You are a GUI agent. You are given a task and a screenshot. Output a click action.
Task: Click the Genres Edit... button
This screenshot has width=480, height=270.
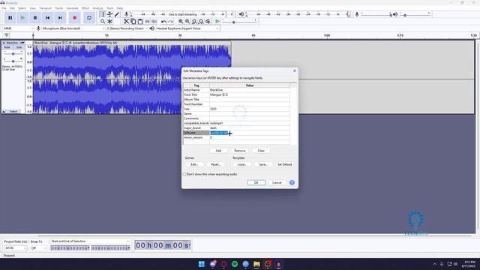click(194, 164)
